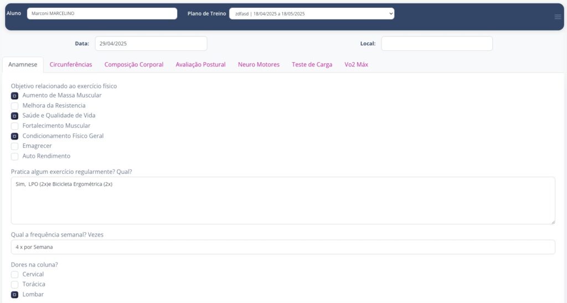Go to the Avaliação Postural tab
The width and height of the screenshot is (567, 303).
tap(200, 65)
